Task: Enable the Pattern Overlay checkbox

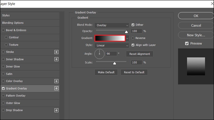Action: pyautogui.click(x=3, y=96)
